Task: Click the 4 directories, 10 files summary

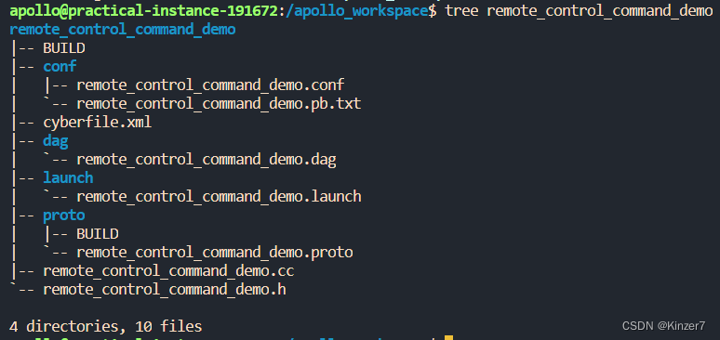Action: coord(106,327)
